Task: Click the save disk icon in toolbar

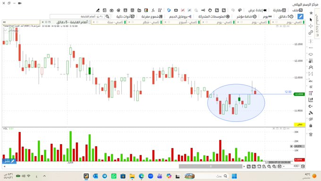Action: [139, 10]
